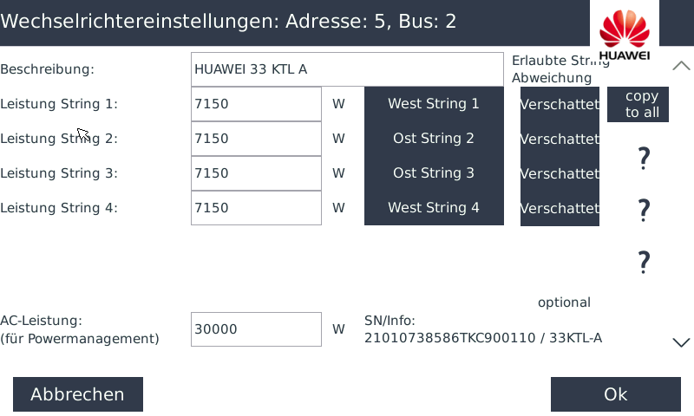
Task: Open the West String 1 selector
Action: pos(434,104)
